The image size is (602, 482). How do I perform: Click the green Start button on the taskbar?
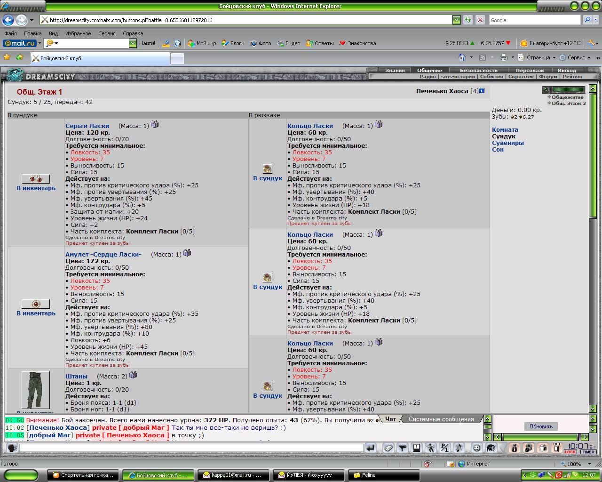(21, 475)
